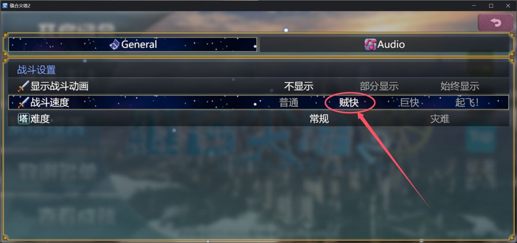Screen dimensions: 517x243
Task: Click the app icon in title bar
Action: (5, 6)
